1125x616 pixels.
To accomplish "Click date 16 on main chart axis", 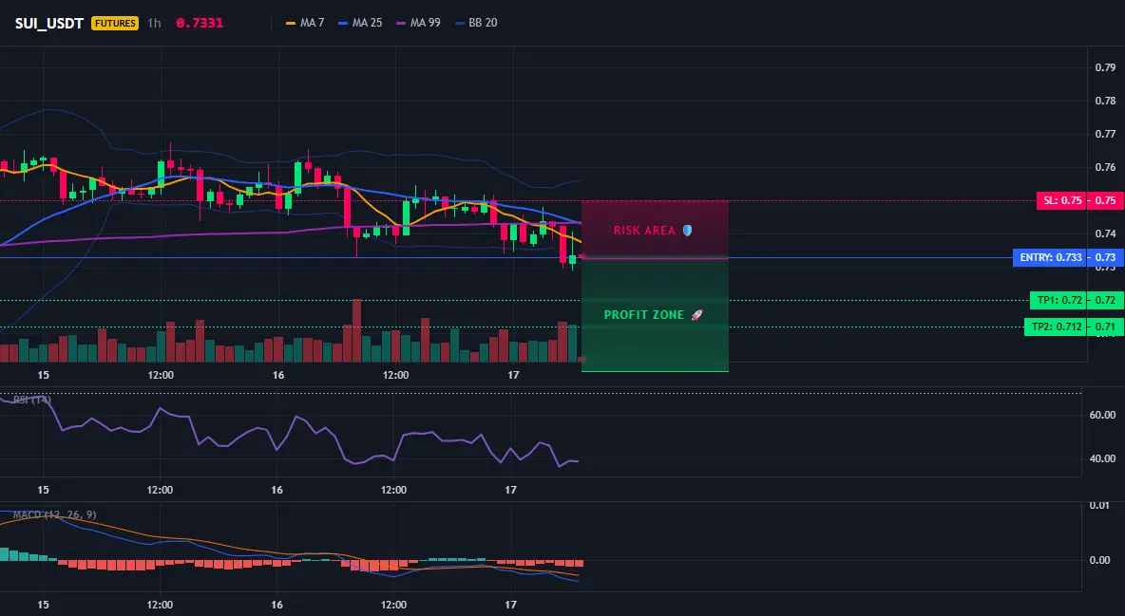I will point(278,375).
